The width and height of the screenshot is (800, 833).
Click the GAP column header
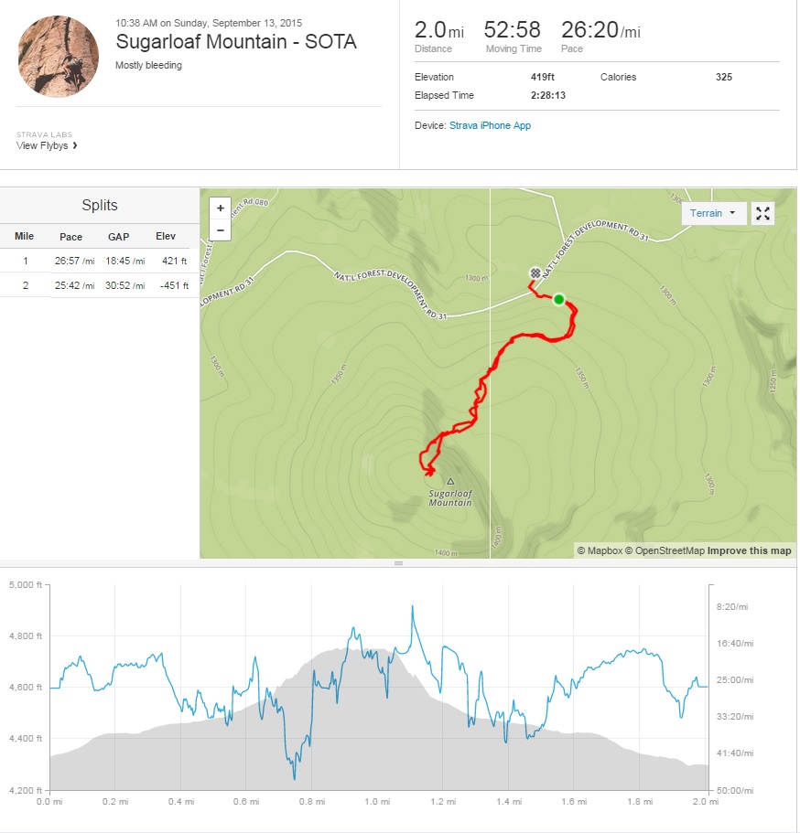(119, 237)
